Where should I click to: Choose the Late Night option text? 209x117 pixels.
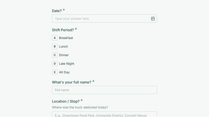(66, 64)
